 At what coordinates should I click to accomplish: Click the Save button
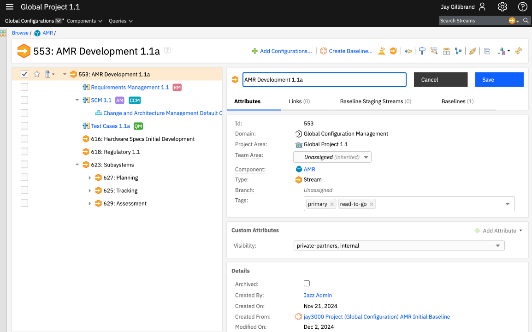pyautogui.click(x=499, y=79)
